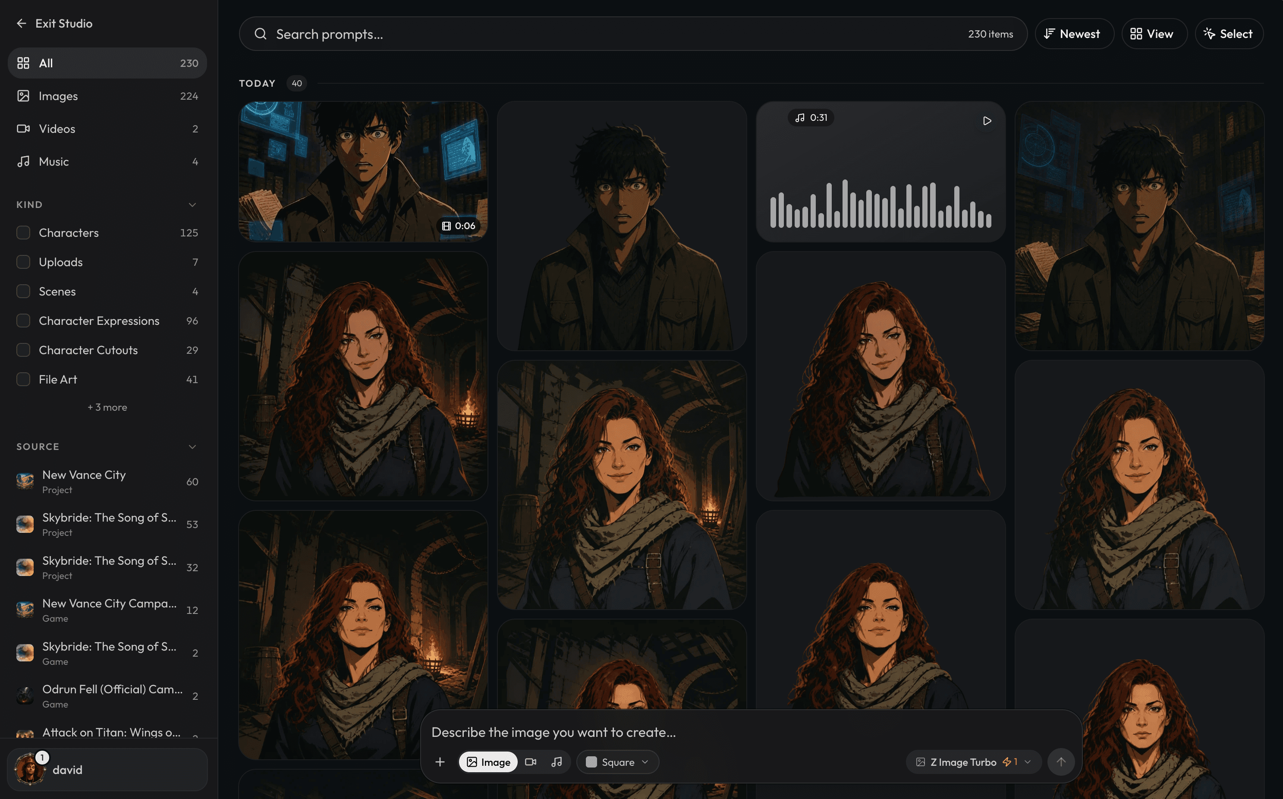
Task: Open the Z Image Turbo model dropdown
Action: tap(973, 762)
